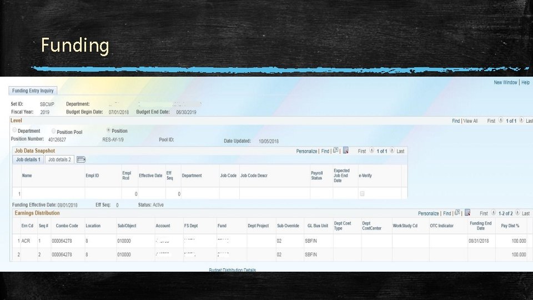Open Job Data Snapshot view-all popup icon
Image resolution: width=533 pixels, height=300 pixels.
(335, 151)
